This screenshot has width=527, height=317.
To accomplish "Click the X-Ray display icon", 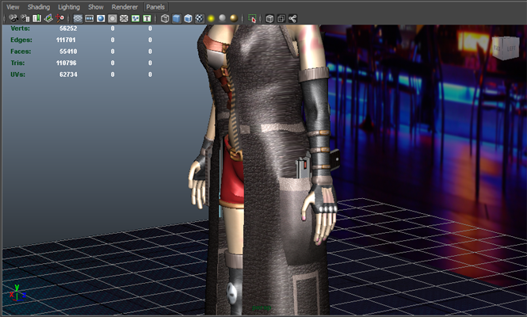I will click(x=269, y=18).
